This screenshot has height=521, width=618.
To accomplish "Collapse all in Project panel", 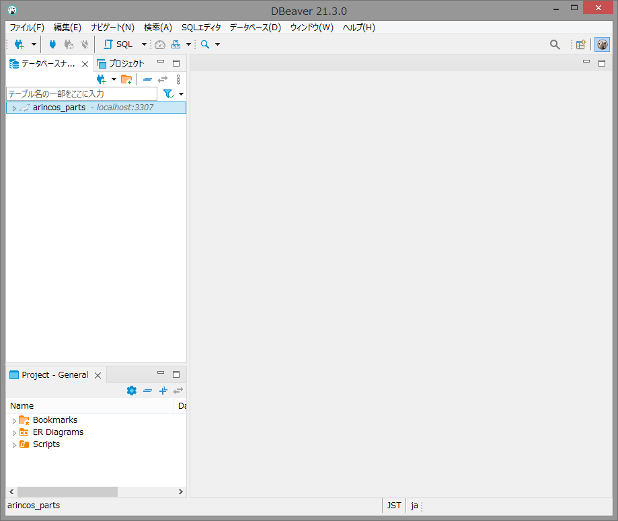I will tap(147, 391).
